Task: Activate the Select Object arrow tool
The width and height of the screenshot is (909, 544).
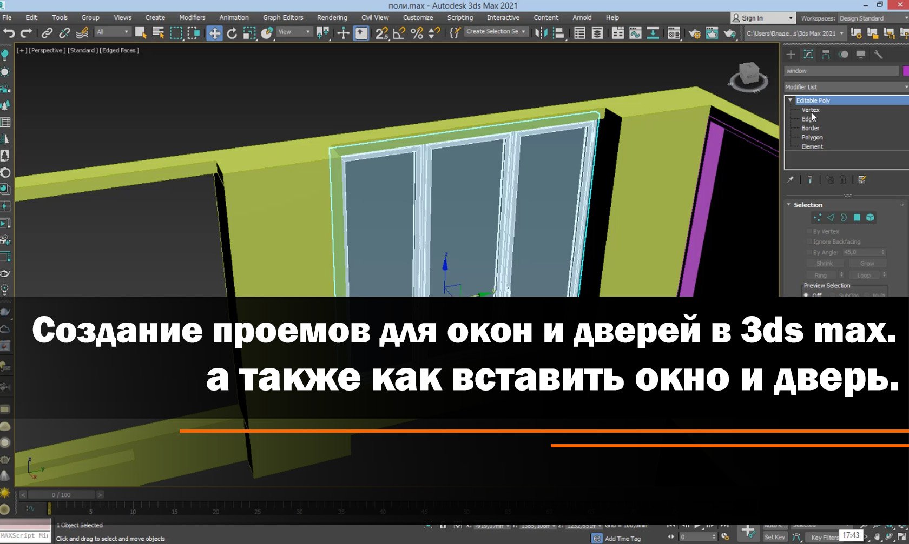Action: (x=141, y=32)
